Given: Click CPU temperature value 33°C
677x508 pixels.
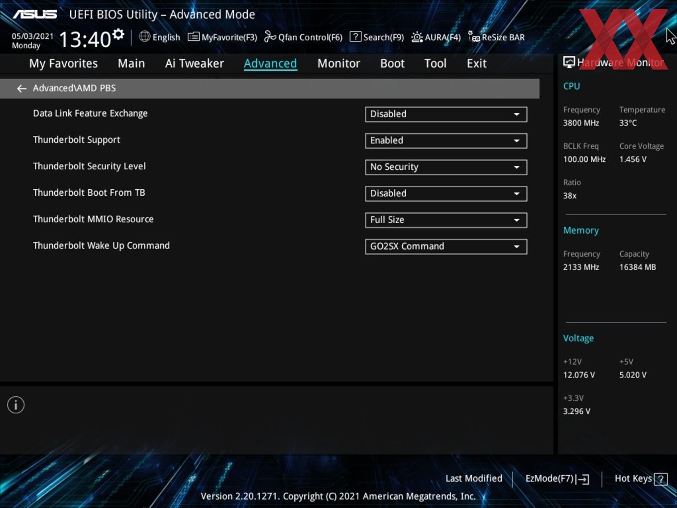Looking at the screenshot, I should (x=628, y=123).
